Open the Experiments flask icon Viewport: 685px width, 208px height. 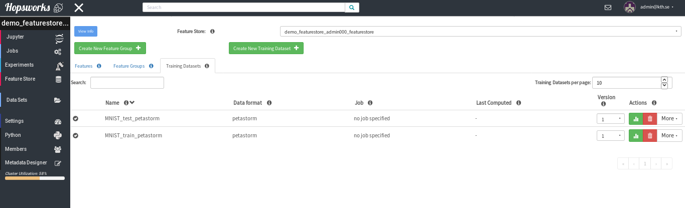click(59, 66)
